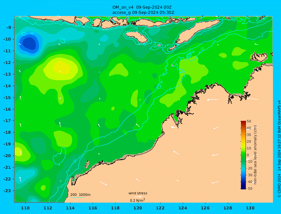Click the colorbar value "40"
281x214 pixels.
[249, 128]
